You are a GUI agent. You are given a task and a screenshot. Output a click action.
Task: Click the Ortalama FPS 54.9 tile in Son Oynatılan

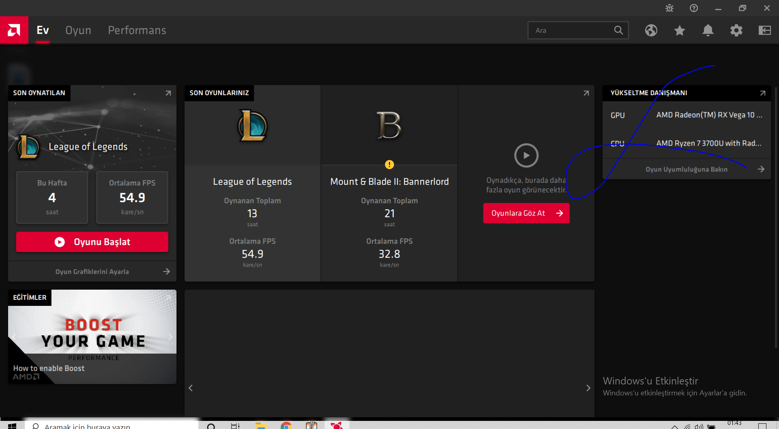pos(132,197)
